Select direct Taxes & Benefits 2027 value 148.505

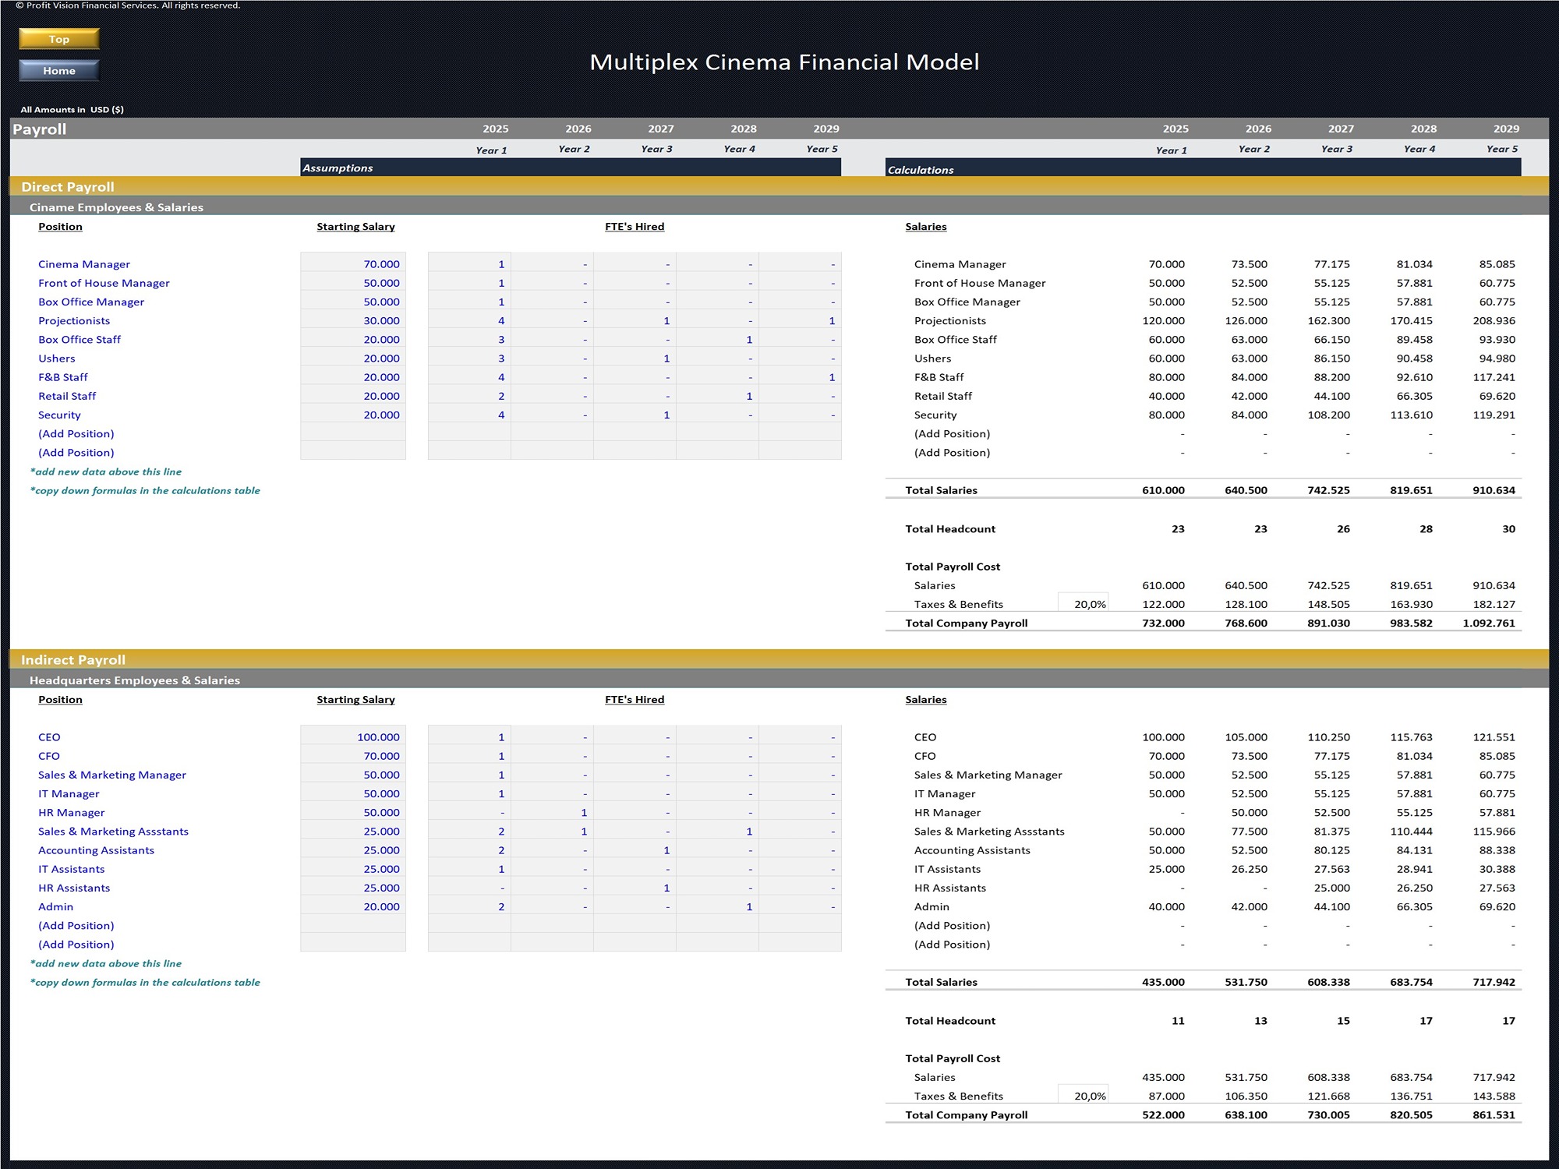click(1328, 604)
